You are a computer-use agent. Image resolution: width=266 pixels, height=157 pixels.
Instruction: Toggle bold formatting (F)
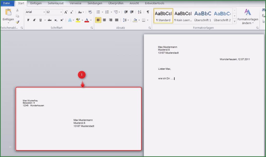tap(28, 20)
